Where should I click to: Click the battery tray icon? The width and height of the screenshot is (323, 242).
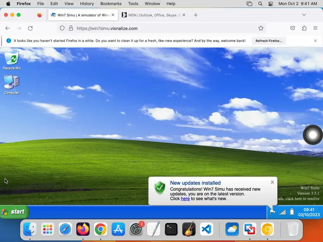coord(292,211)
